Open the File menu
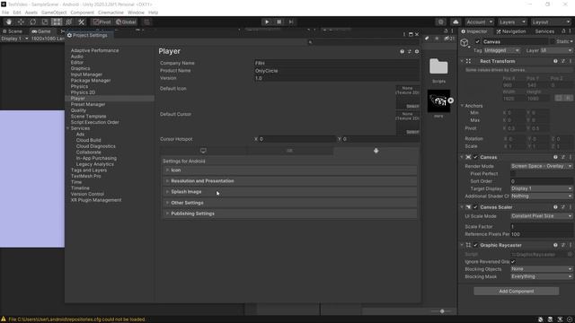Screen dimensions: 575x323 pyautogui.click(x=5, y=13)
